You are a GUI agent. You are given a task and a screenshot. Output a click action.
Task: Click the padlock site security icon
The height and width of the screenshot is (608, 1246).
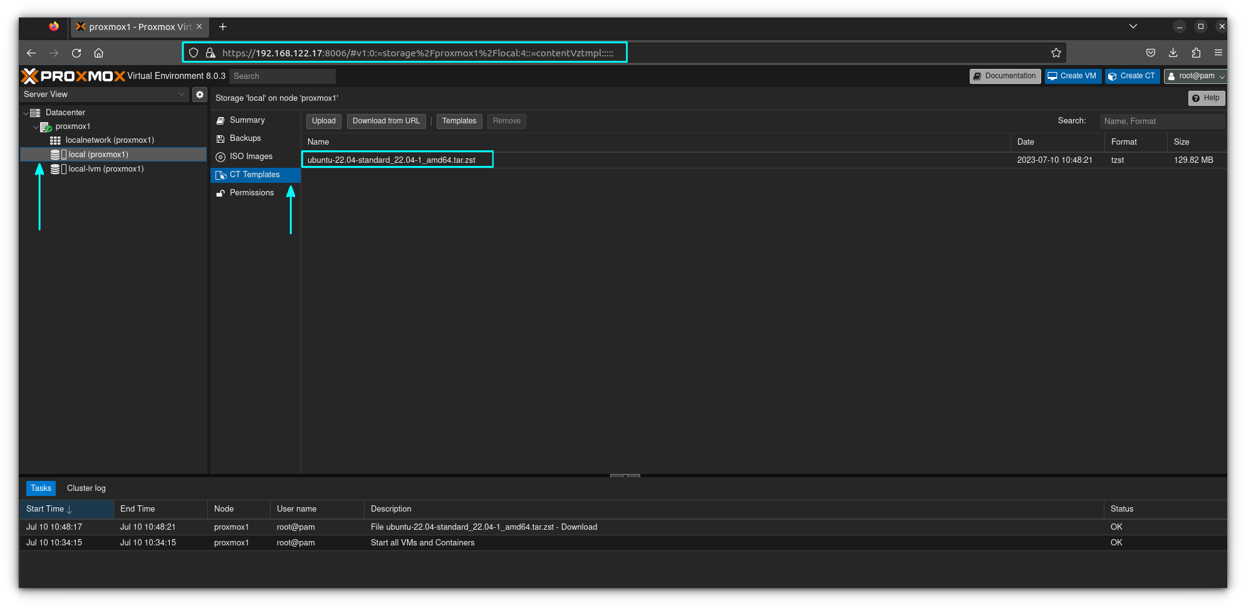tap(210, 53)
